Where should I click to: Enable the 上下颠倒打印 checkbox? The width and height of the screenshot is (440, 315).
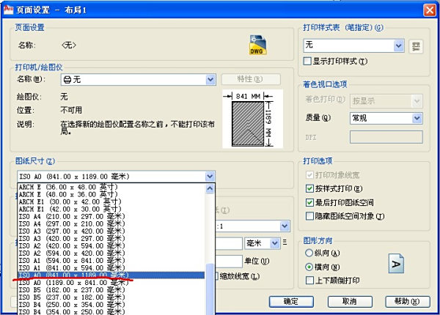(x=309, y=281)
